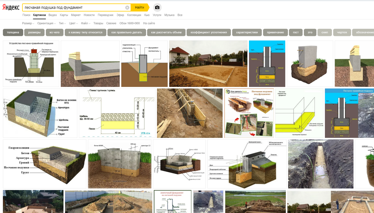
Task: Open the Песчано-гравийная подушка titled image
Action: pyautogui.click(x=349, y=113)
